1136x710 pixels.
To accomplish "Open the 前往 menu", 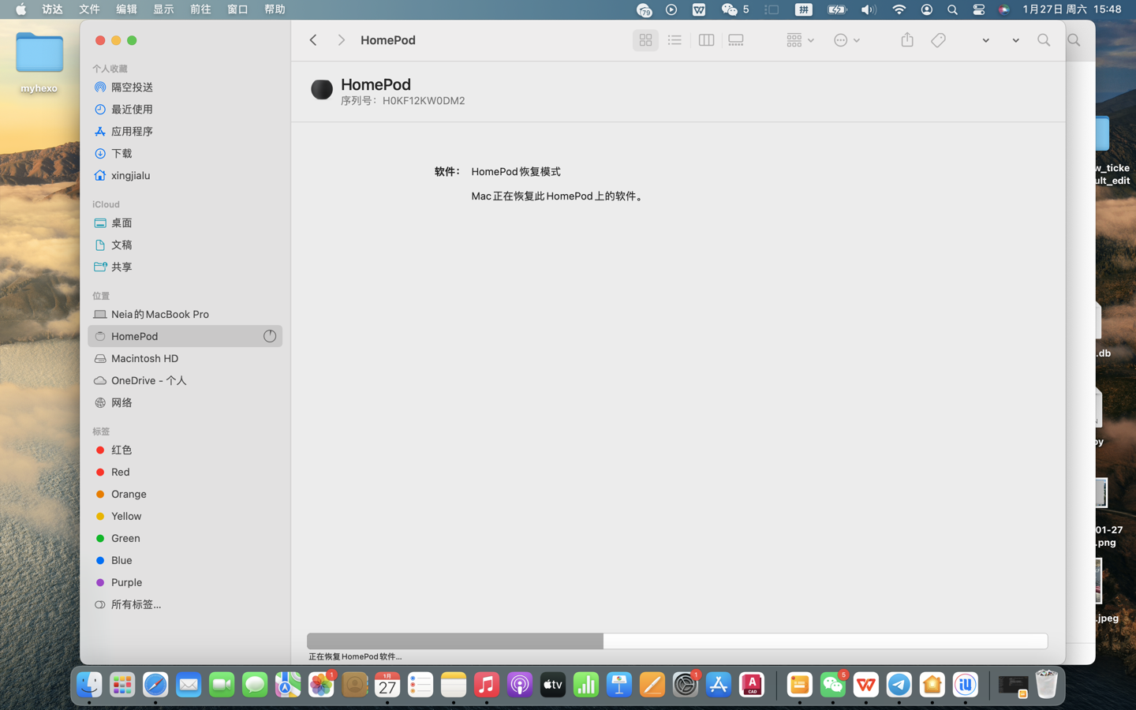I will [200, 9].
